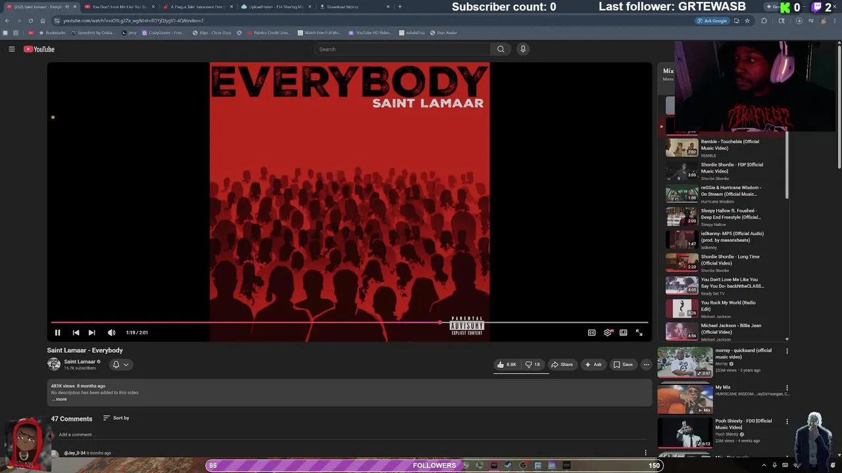Share the video

point(562,365)
